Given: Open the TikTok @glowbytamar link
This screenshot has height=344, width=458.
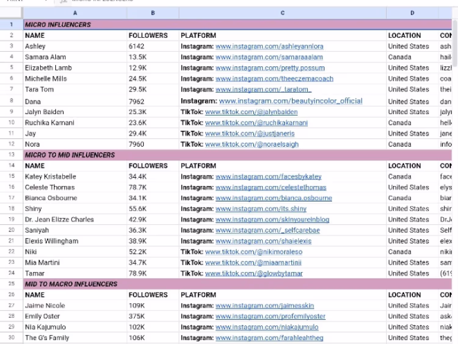Looking at the screenshot, I should pos(254,273).
